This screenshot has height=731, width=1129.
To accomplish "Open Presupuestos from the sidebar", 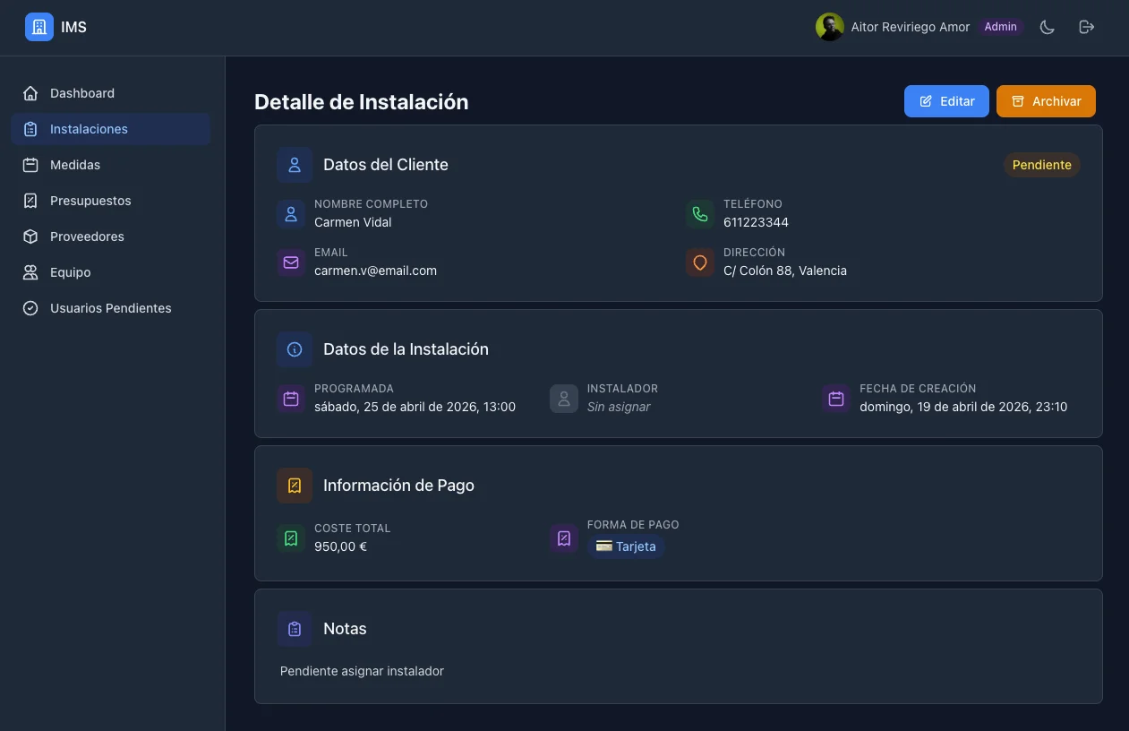I will coord(90,201).
